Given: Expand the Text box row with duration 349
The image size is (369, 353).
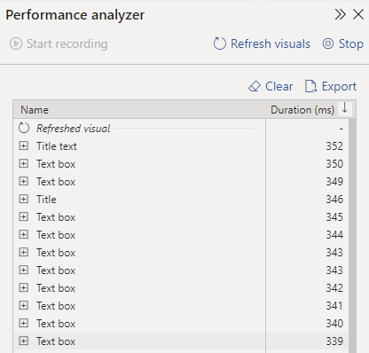Looking at the screenshot, I should click(24, 182).
